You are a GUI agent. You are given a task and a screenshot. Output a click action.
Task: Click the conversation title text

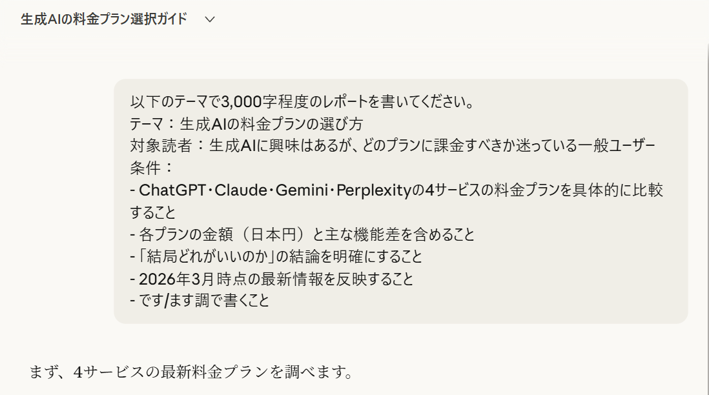pyautogui.click(x=103, y=20)
